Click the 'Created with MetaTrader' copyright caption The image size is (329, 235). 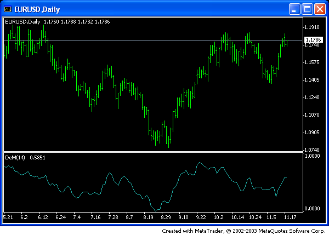[243, 231]
